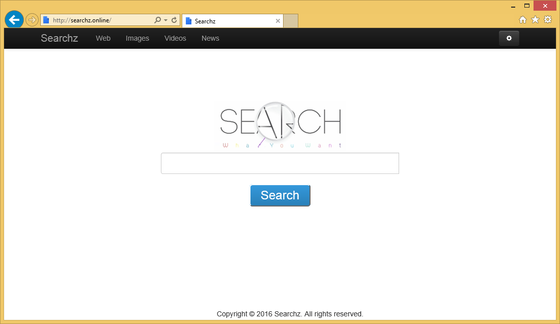Click the Home icon

coord(523,19)
